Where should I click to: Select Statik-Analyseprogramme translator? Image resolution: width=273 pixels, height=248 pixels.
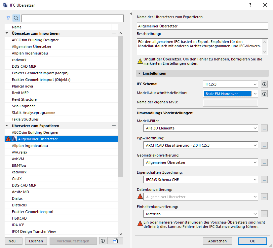[x=61, y=113]
